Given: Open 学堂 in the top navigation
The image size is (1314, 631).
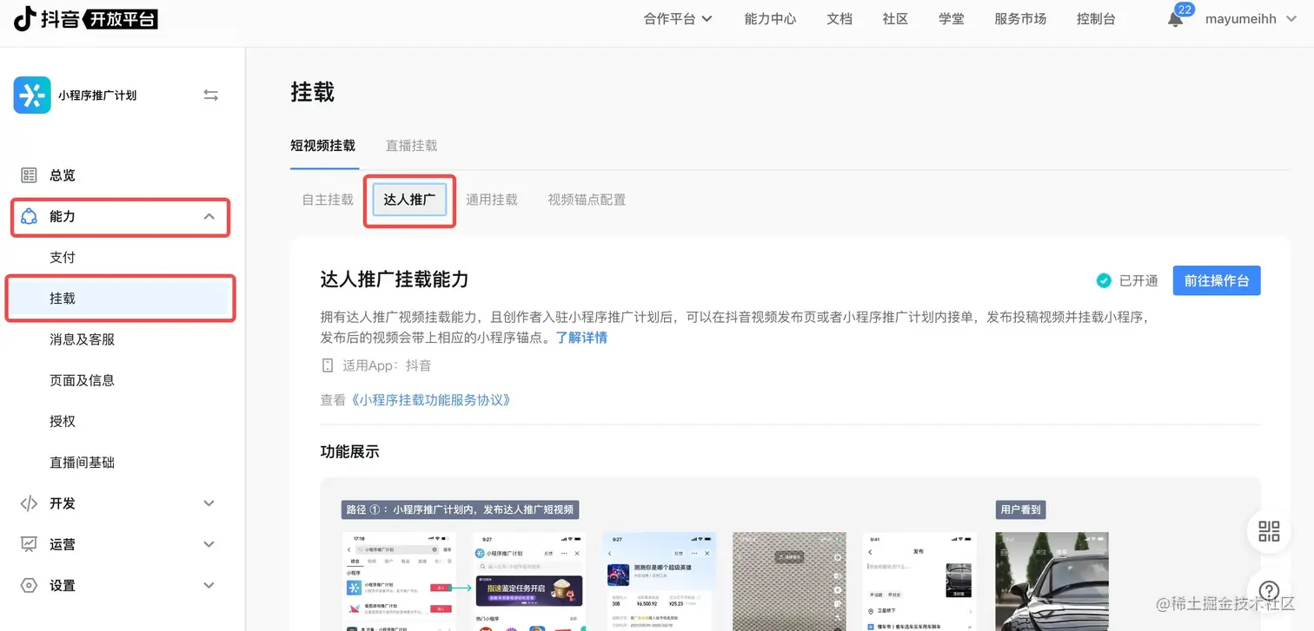Looking at the screenshot, I should tap(952, 19).
